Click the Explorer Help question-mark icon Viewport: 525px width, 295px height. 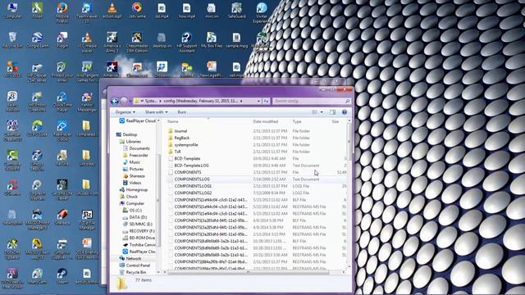click(x=345, y=112)
